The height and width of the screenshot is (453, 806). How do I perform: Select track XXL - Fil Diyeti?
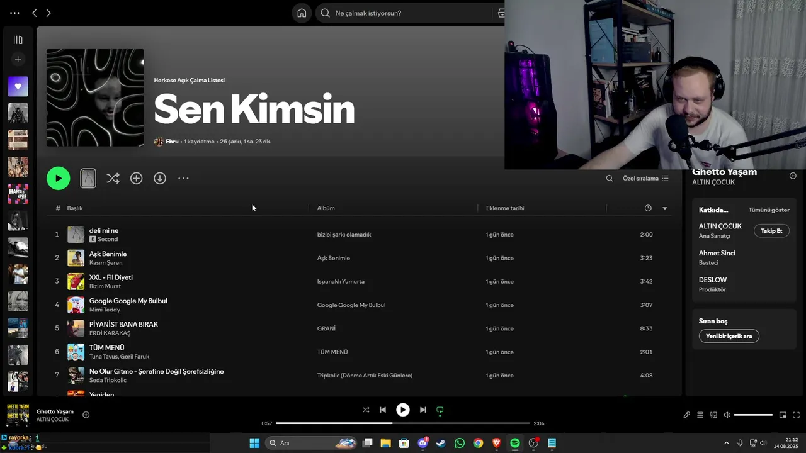111,277
